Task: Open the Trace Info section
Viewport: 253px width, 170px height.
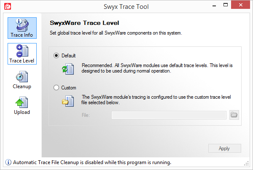Action: [22, 28]
